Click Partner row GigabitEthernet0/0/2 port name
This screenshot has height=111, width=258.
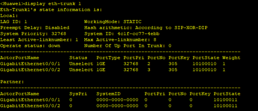30,106
